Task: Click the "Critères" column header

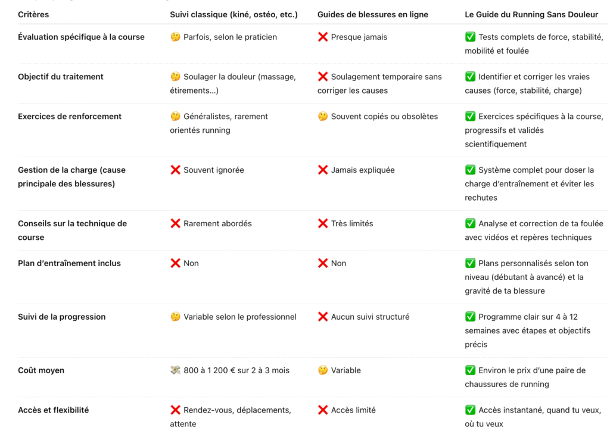Action: pos(33,14)
